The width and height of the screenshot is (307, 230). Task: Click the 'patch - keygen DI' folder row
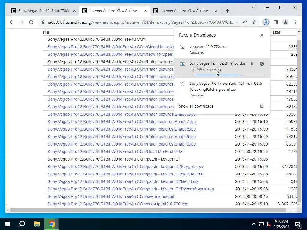point(114,159)
